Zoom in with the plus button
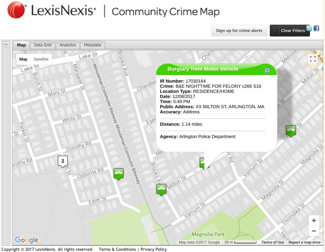This screenshot has width=325, height=252. click(314, 220)
